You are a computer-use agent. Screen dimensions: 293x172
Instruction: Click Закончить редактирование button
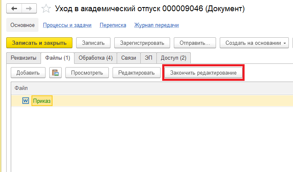pyautogui.click(x=203, y=73)
